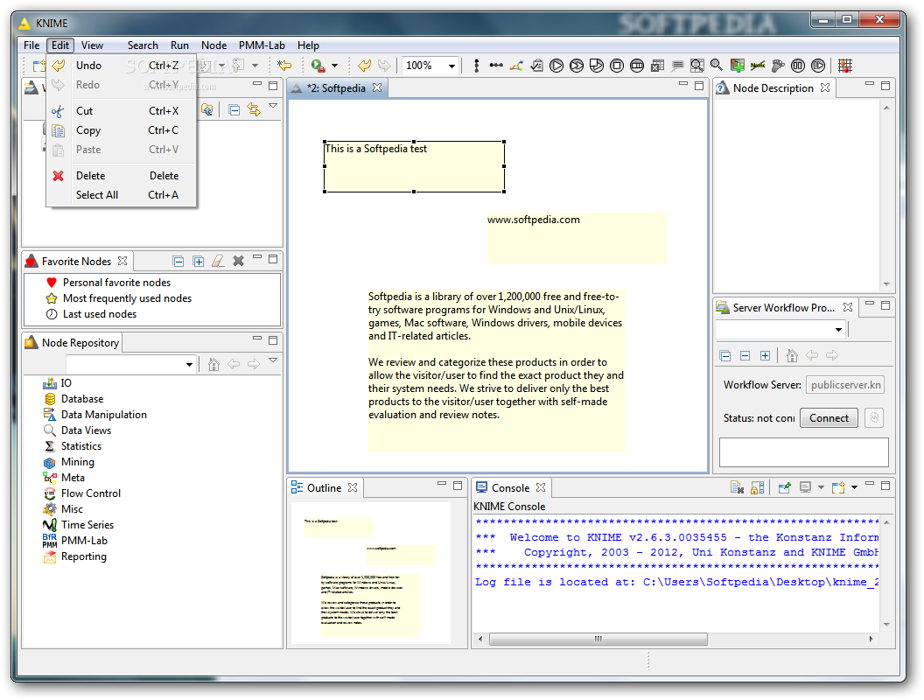The image size is (924, 700).
Task: Click the cancel all executions icon
Action: coord(636,66)
